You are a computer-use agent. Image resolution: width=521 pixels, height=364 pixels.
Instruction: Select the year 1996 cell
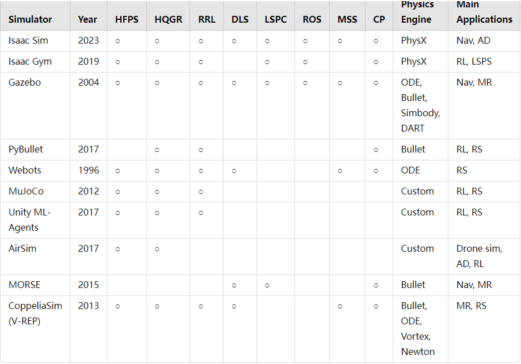(x=89, y=170)
